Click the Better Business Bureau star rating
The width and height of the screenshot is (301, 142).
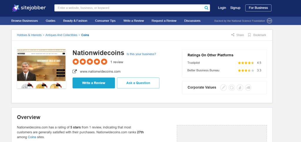246,70
